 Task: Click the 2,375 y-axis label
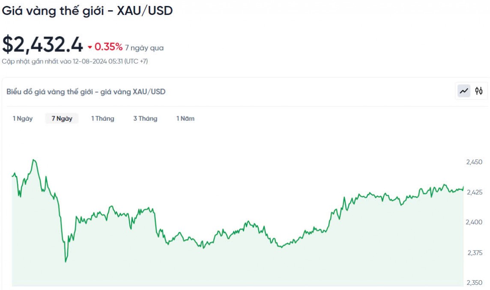[x=474, y=253]
